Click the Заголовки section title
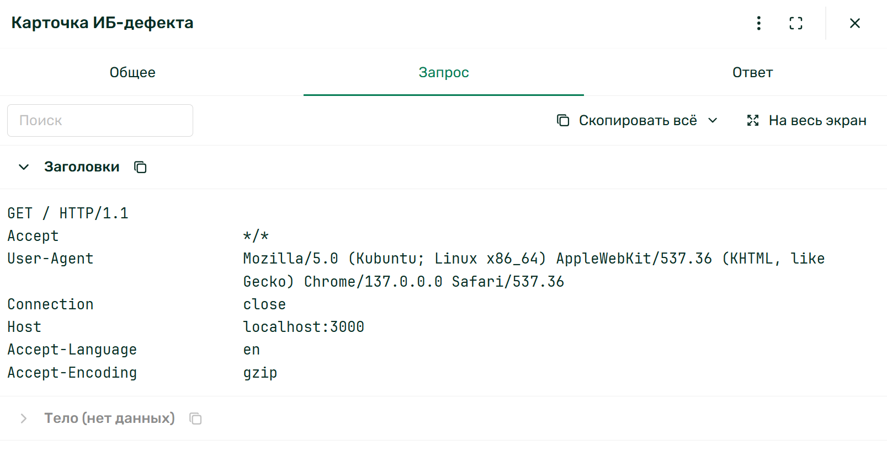This screenshot has height=451, width=887. [x=82, y=167]
